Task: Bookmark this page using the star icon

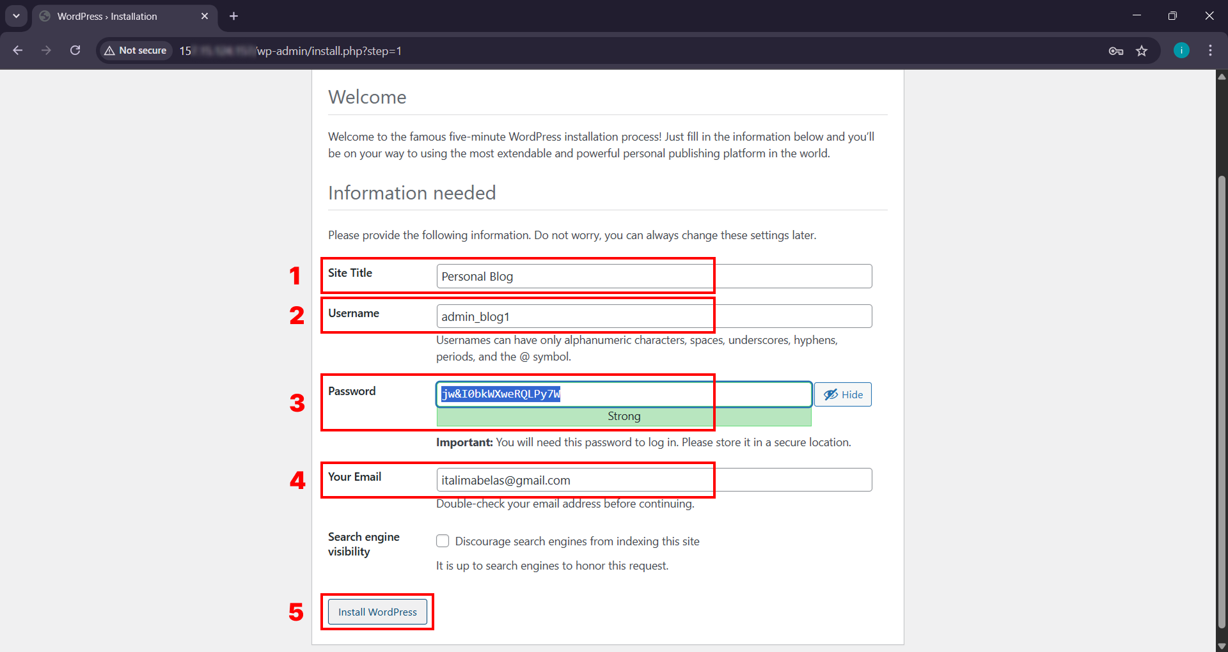Action: coord(1142,50)
